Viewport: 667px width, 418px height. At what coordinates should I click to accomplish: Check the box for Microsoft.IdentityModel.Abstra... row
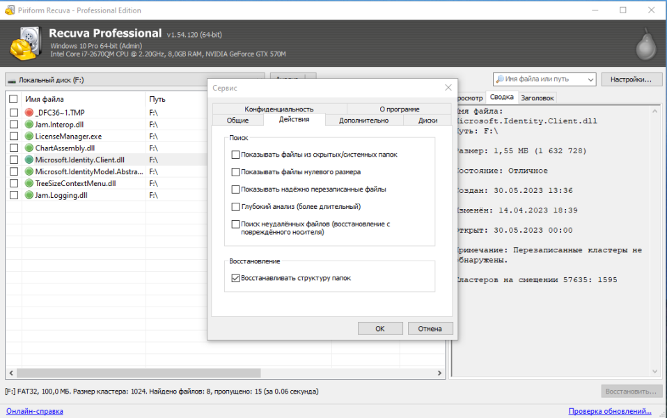click(14, 171)
